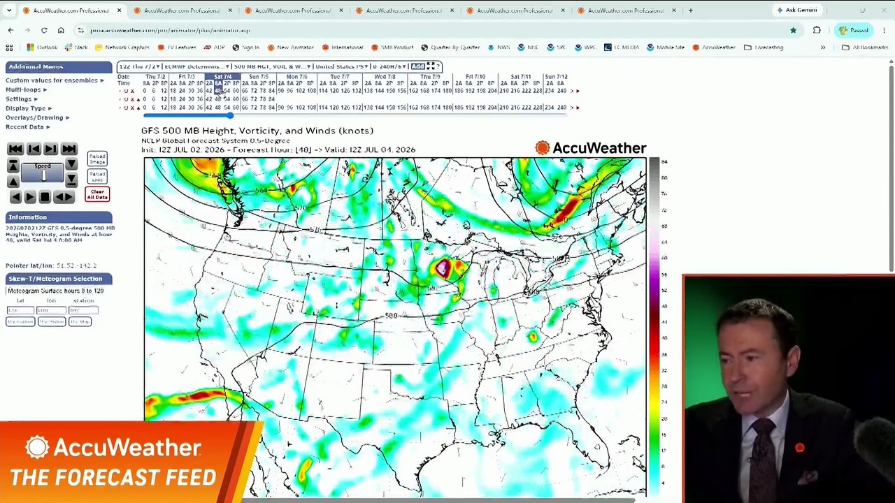Increase animation speed with up arrow

click(x=13, y=181)
